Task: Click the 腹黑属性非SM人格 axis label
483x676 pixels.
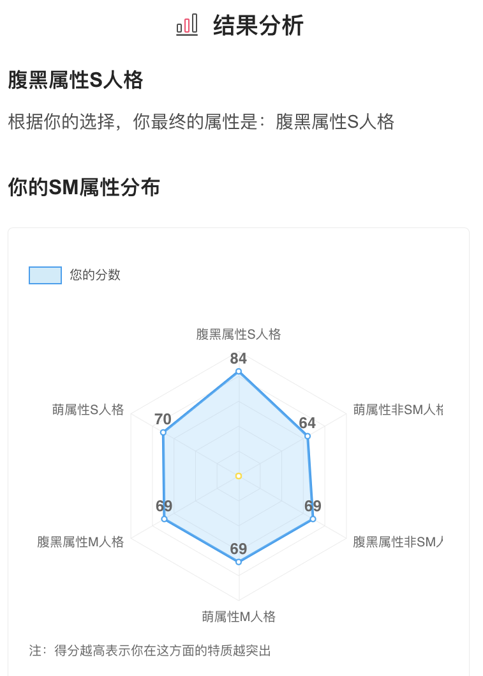Action: coord(398,541)
